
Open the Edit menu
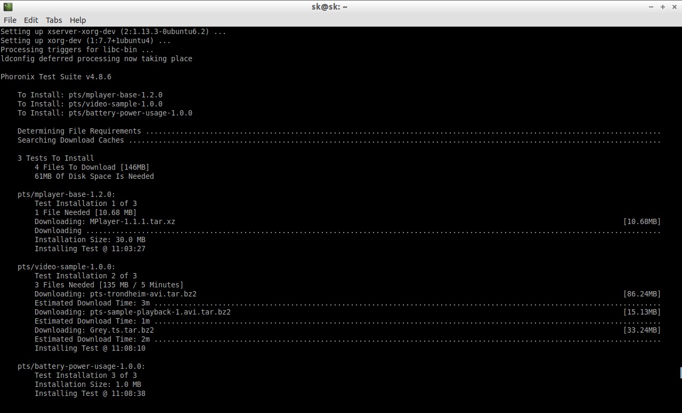point(31,20)
